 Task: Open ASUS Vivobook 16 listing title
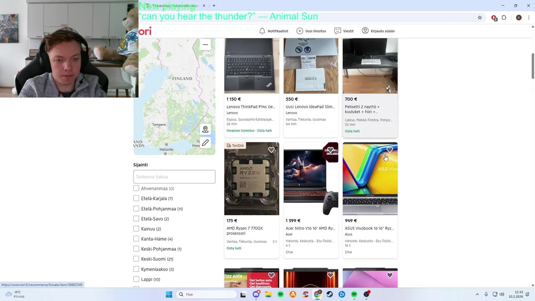[x=369, y=228]
